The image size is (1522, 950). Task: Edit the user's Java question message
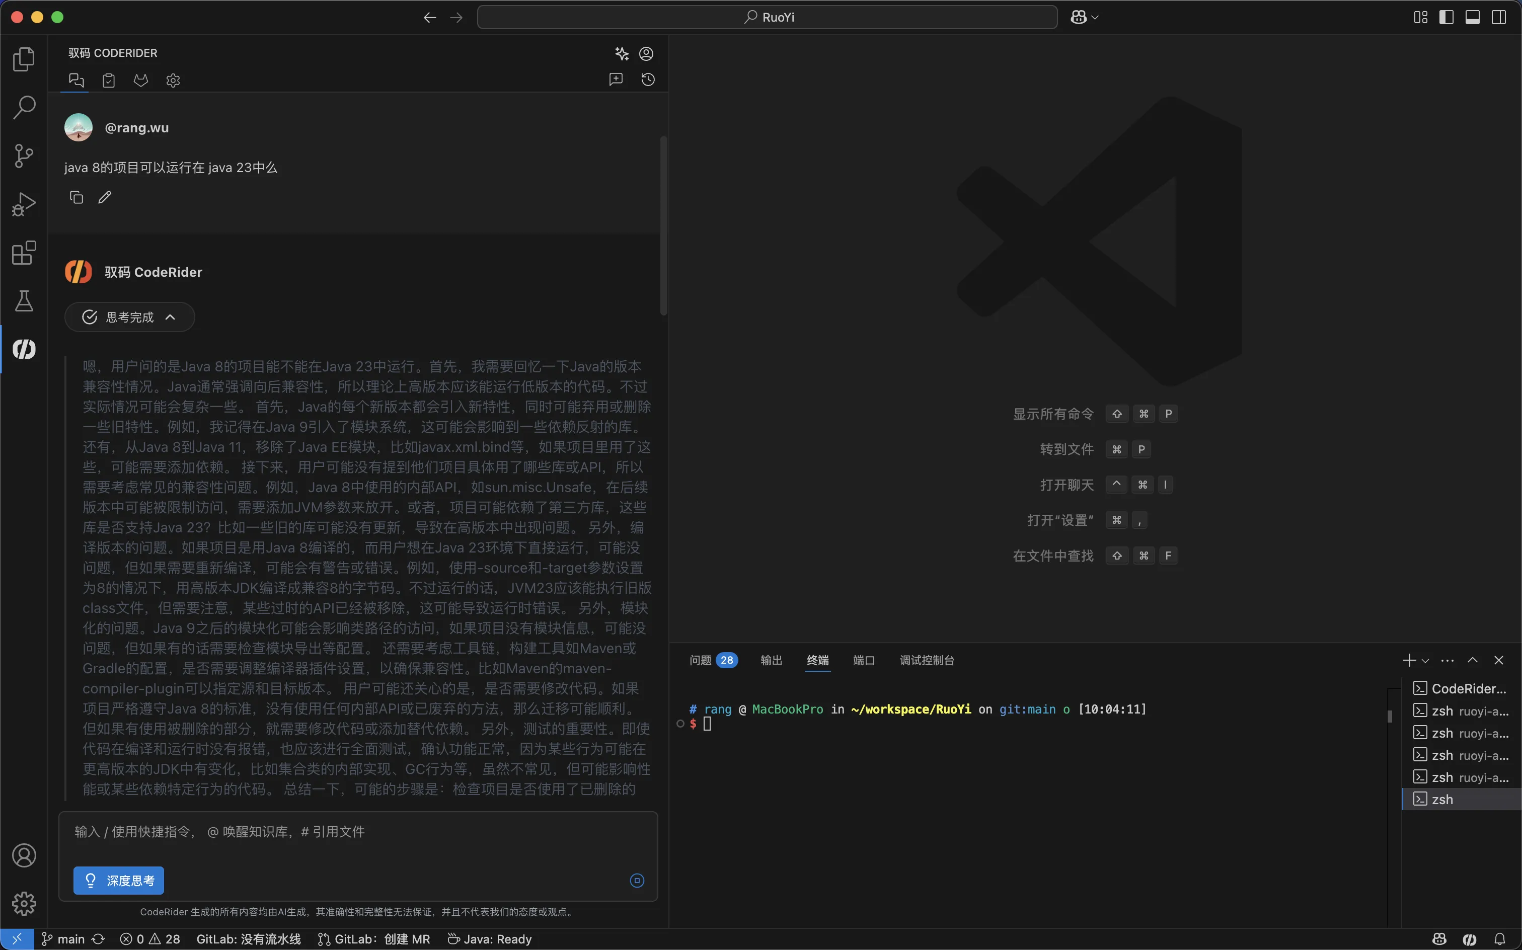pyautogui.click(x=105, y=197)
